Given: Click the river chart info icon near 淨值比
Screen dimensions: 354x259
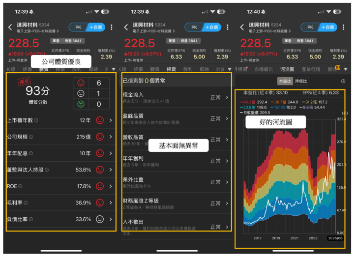Looking at the screenshot, I should point(343,81).
